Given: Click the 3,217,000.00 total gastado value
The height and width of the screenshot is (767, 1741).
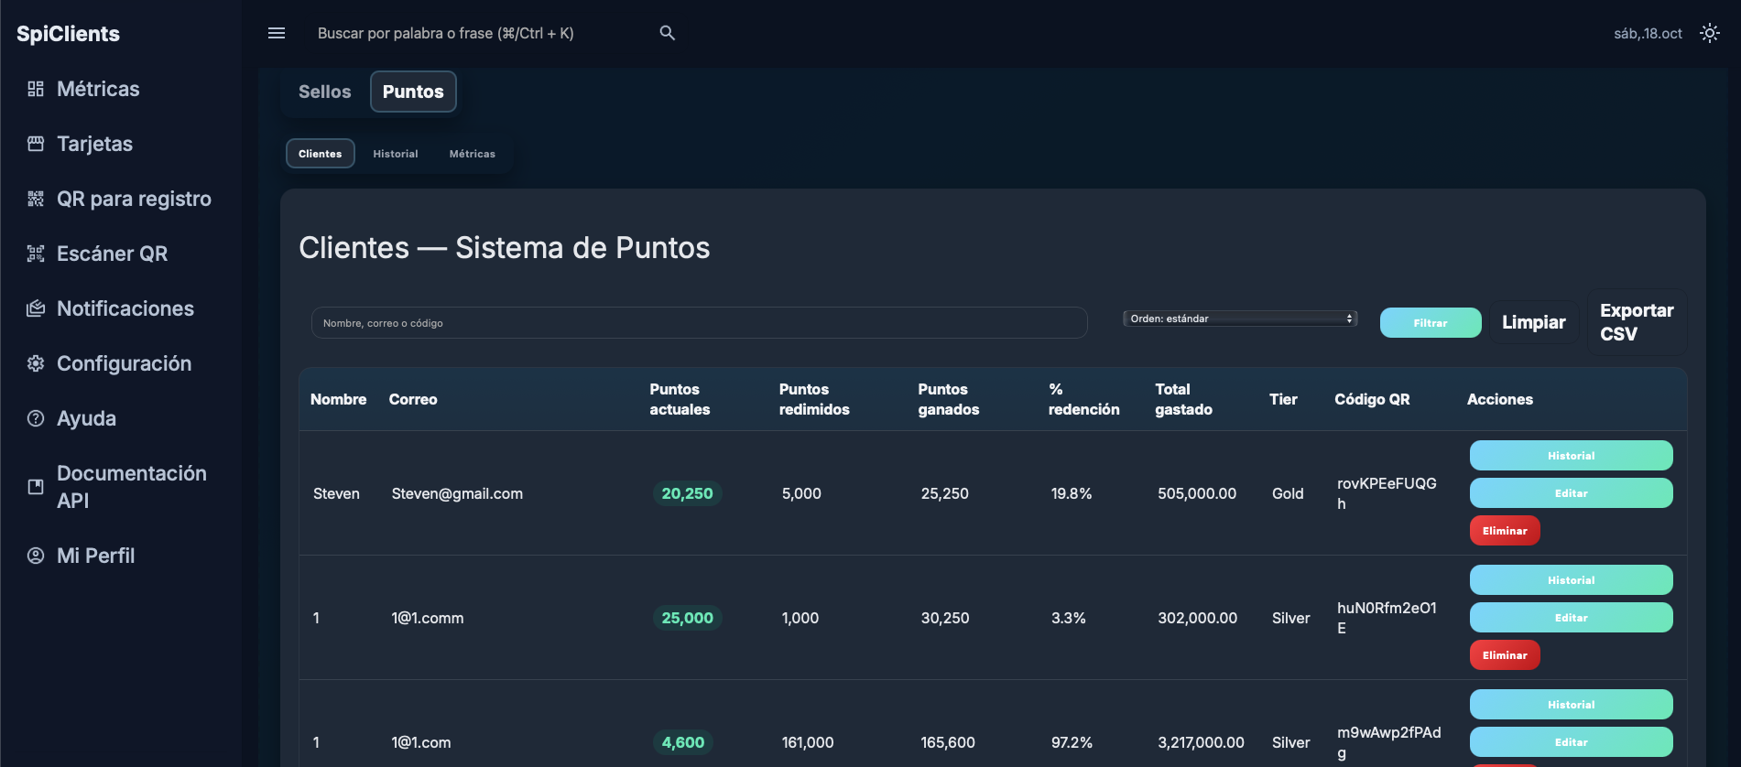Looking at the screenshot, I should click(x=1201, y=742).
